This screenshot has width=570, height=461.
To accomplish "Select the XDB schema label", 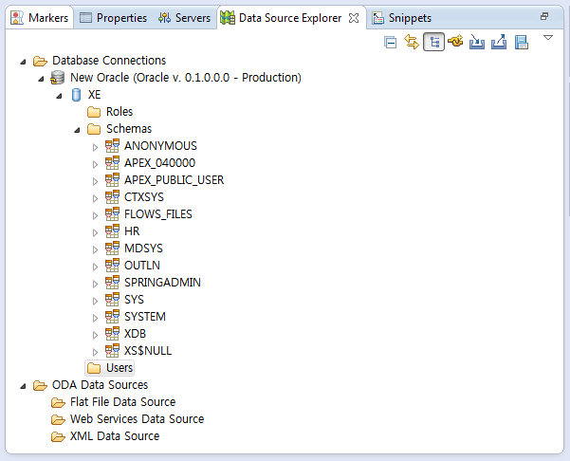I will tap(135, 334).
